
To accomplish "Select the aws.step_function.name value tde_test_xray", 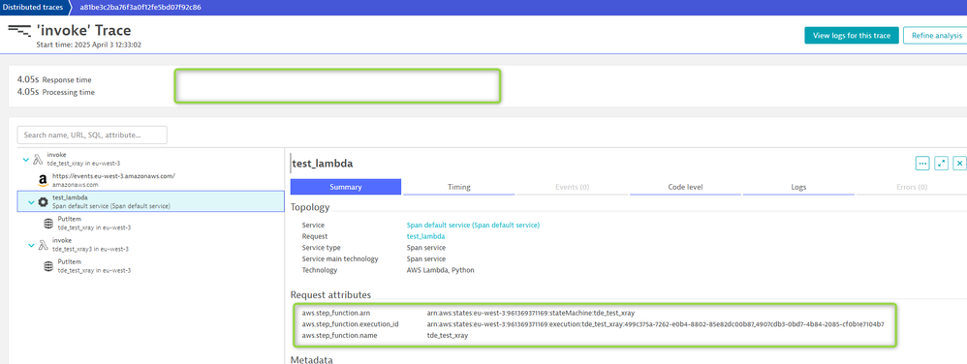I will point(447,335).
